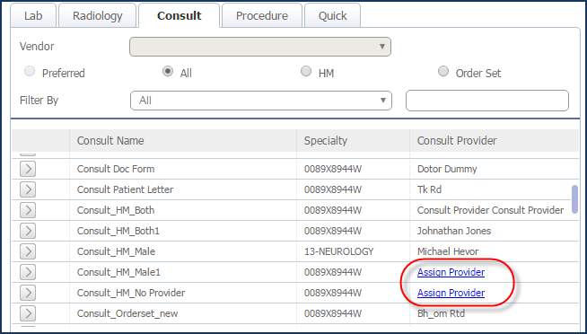This screenshot has height=334, width=587.
Task: Expand the Consult_Orderset_new row arrow
Action: (28, 313)
